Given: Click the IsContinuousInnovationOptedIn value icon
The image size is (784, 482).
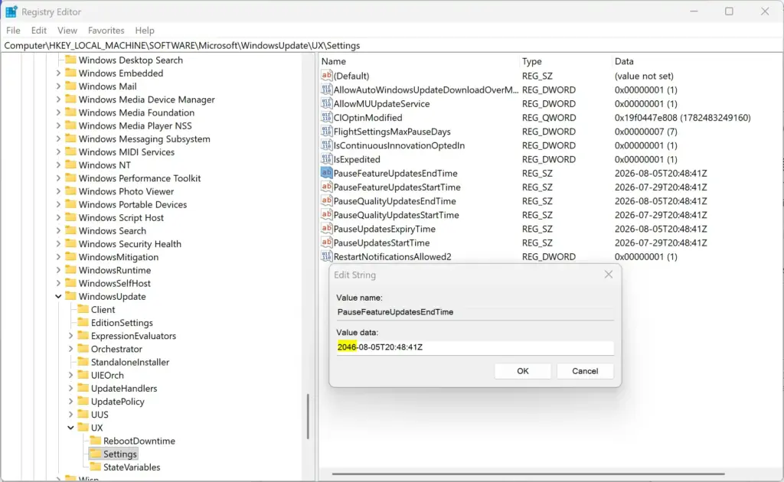Looking at the screenshot, I should click(326, 145).
